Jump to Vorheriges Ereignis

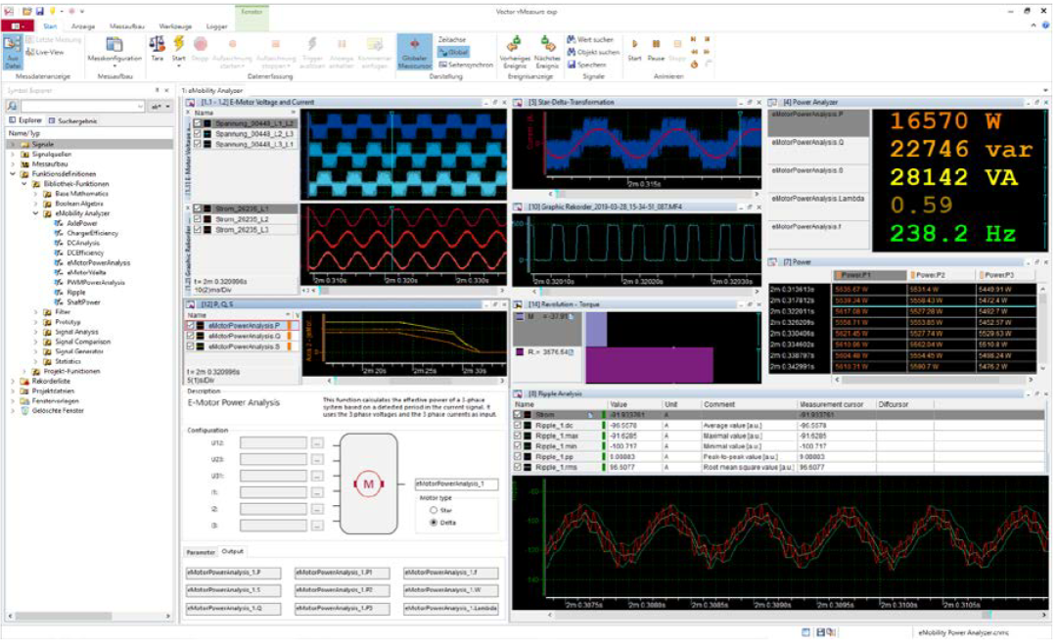click(x=514, y=44)
